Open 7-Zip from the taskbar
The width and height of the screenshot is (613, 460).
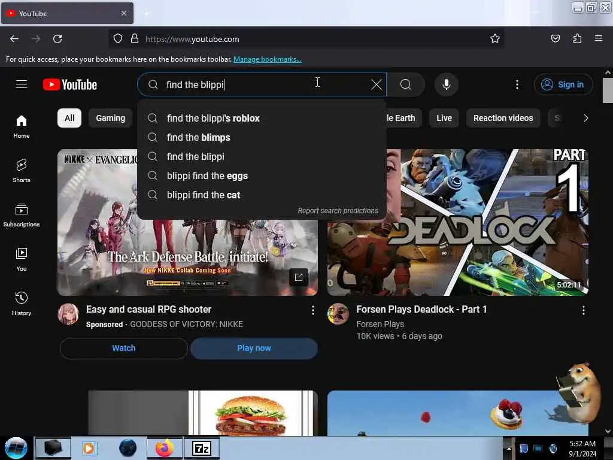click(x=202, y=448)
